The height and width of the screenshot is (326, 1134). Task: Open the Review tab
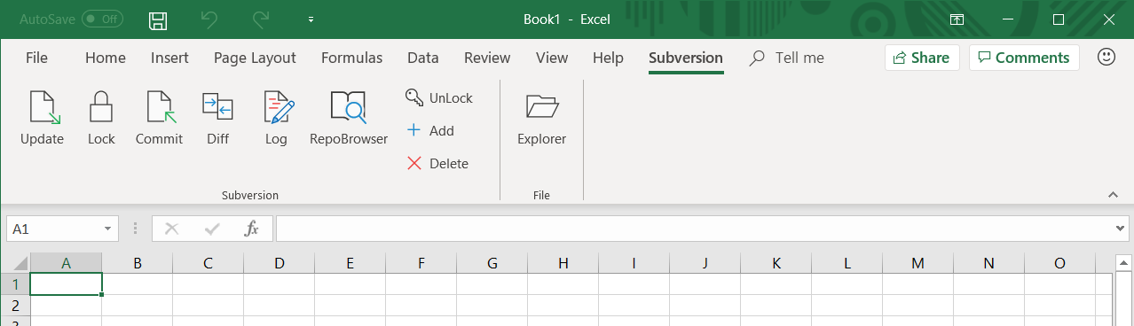click(x=487, y=58)
